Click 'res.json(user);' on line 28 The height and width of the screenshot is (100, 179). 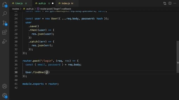point(43,34)
